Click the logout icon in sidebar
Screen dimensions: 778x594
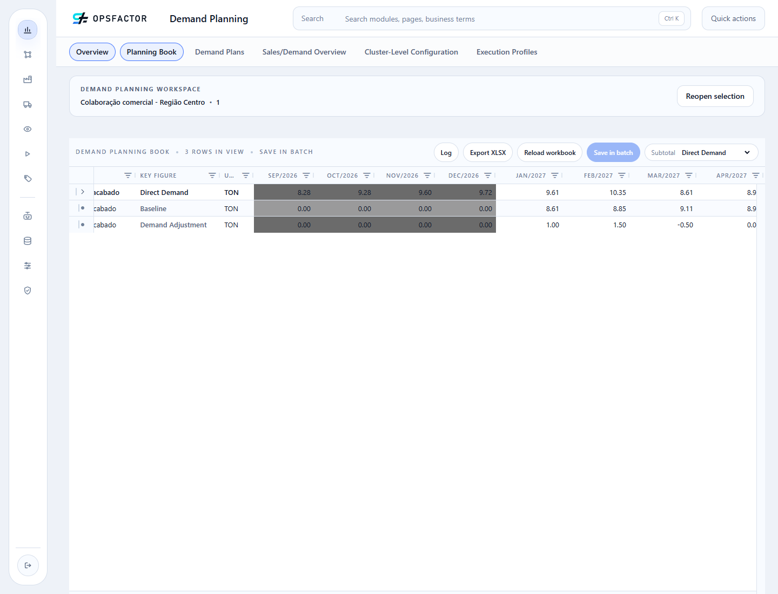coord(28,565)
